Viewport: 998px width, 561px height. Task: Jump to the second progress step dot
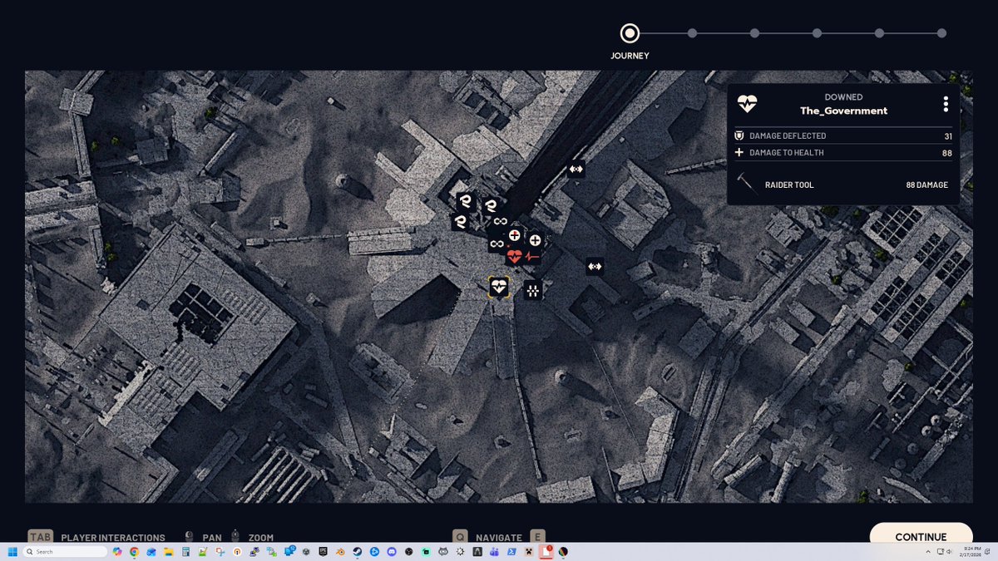tap(692, 33)
